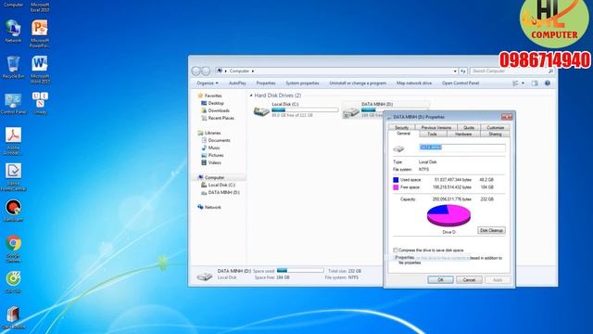Click Uninstall or change a program
The width and height of the screenshot is (593, 334).
pyautogui.click(x=358, y=83)
